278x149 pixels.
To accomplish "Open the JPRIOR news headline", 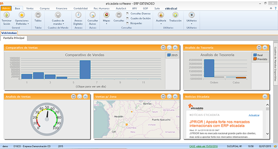I will click(x=220, y=124).
